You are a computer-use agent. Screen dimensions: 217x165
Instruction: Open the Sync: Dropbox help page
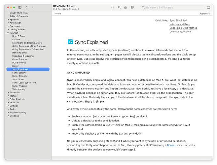tap(20, 76)
